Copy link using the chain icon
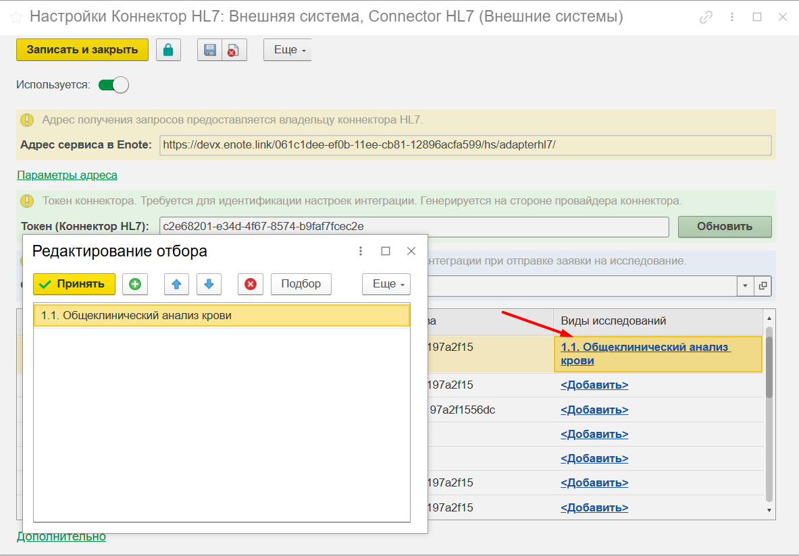The image size is (799, 556). (706, 18)
